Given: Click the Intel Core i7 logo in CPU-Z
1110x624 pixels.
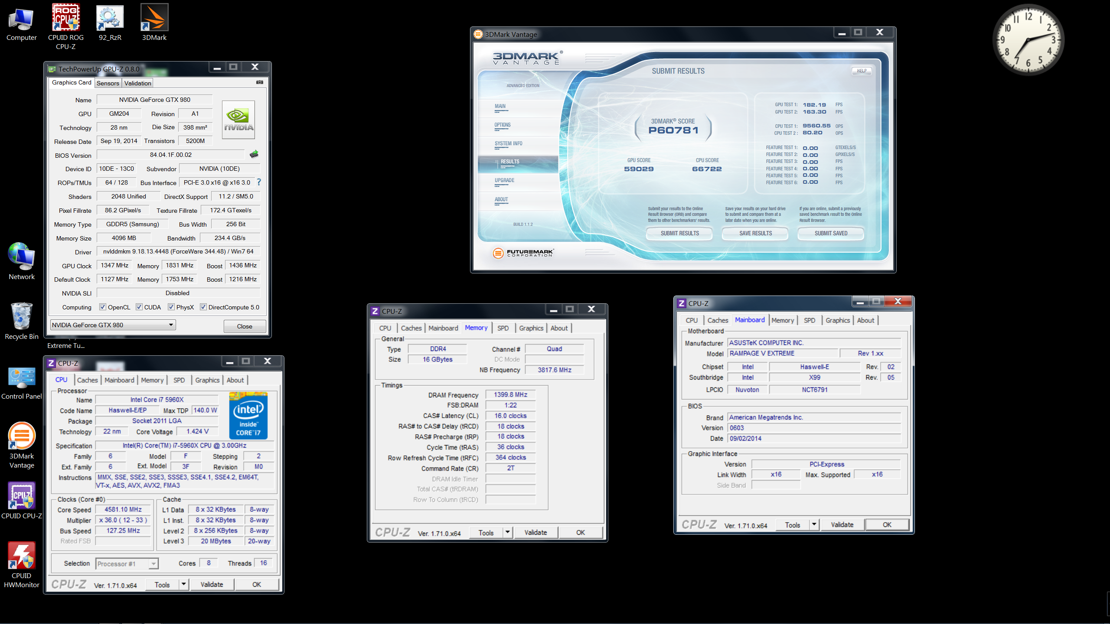Looking at the screenshot, I should [x=248, y=416].
